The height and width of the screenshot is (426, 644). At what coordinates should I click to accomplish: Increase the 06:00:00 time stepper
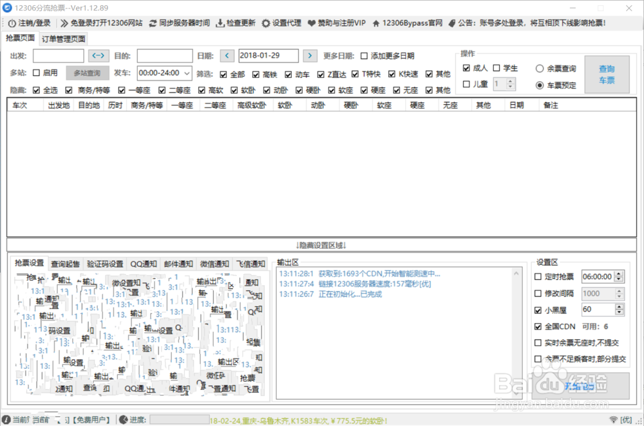[619, 273]
